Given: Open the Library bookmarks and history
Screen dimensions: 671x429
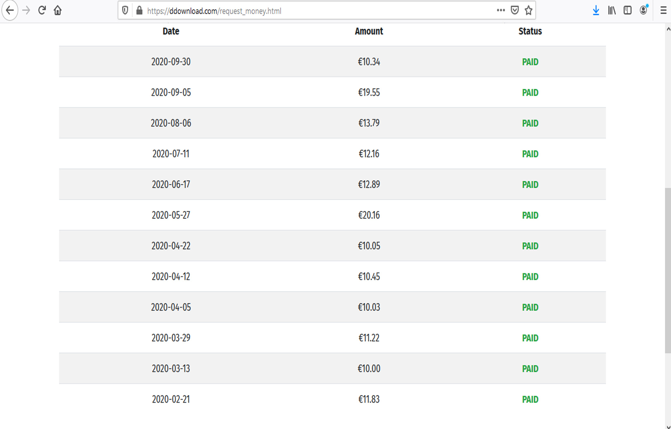Looking at the screenshot, I should pyautogui.click(x=612, y=11).
